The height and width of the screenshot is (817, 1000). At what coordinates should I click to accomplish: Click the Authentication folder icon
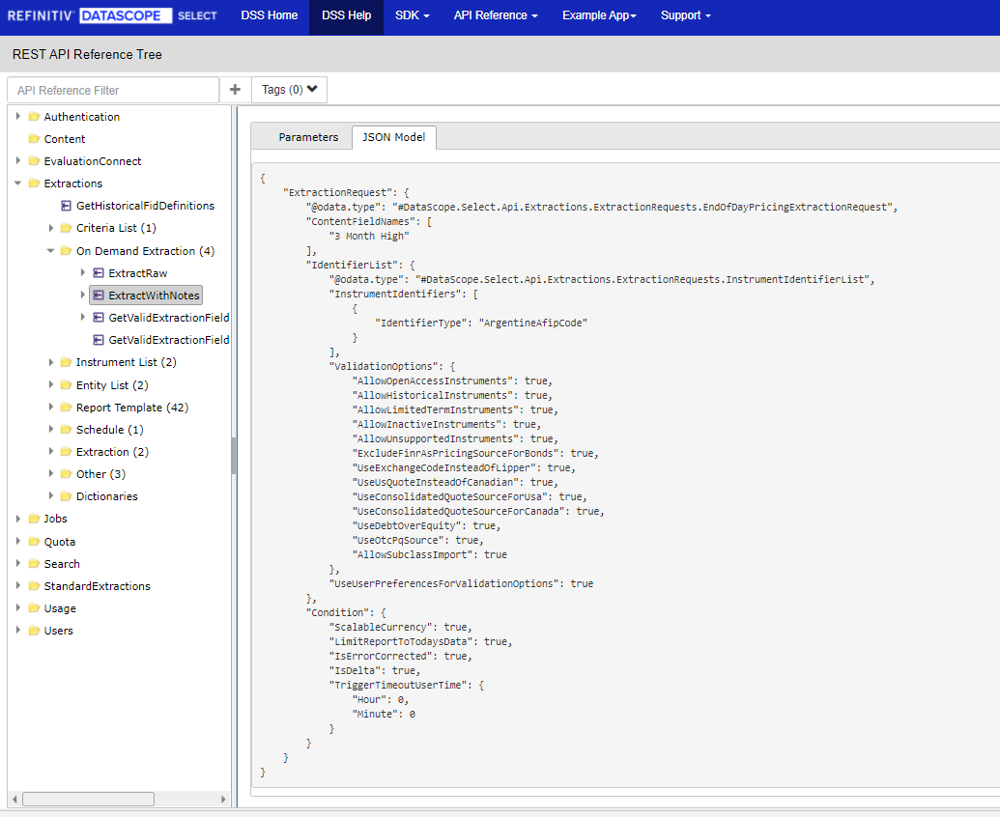pos(35,117)
